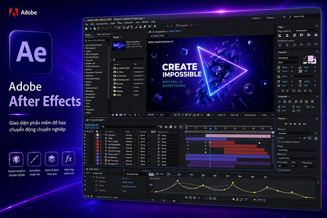Click the snapshot camera icon under the viewer
This screenshot has width=327, height=218.
click(208, 115)
